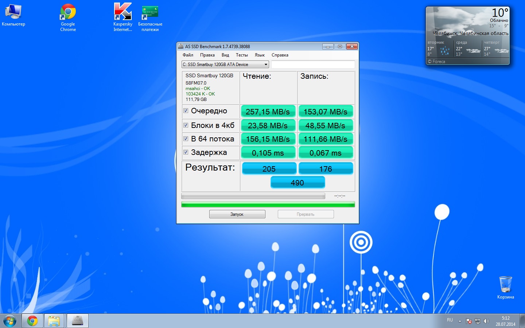Open the Файл menu

[188, 55]
